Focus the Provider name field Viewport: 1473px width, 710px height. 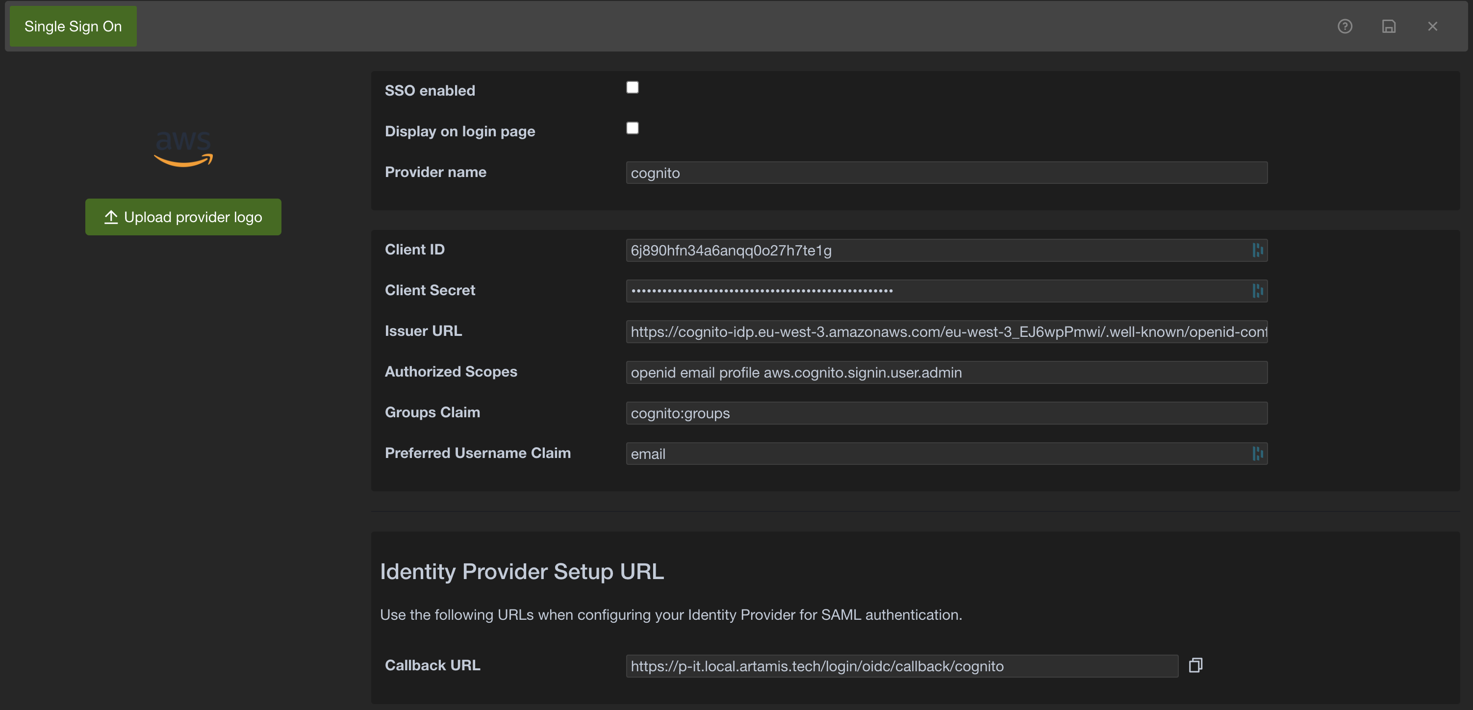click(x=946, y=173)
